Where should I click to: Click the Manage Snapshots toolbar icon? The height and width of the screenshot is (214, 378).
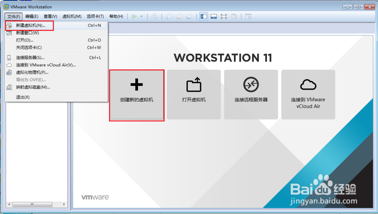189,16
